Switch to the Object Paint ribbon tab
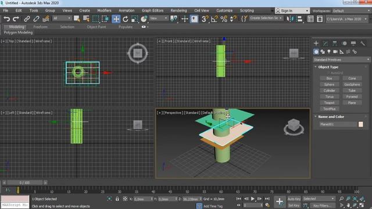Viewport: 372px width, 209px height. coord(96,27)
